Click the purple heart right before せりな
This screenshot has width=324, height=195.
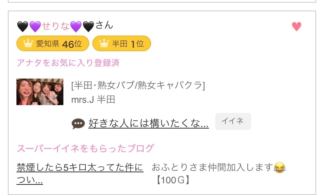[x=35, y=27]
